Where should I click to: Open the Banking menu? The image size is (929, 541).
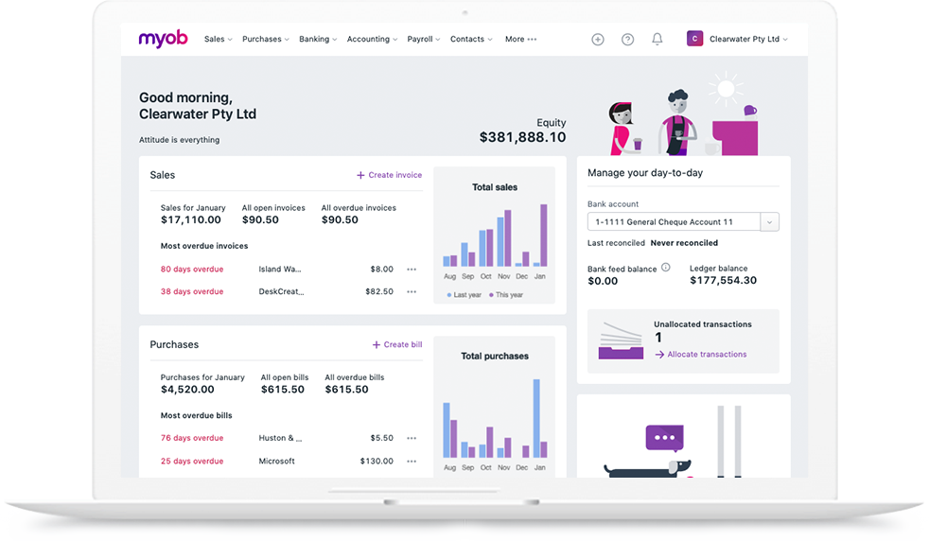[317, 40]
